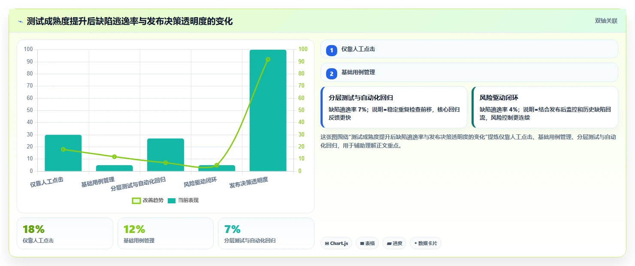Open the 分层测试与自动化回归 card
Image resolution: width=635 pixels, height=266 pixels.
[394, 107]
